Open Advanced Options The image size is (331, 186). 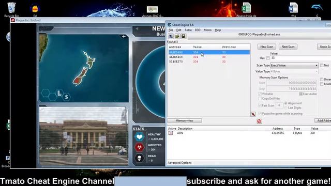tap(179, 163)
